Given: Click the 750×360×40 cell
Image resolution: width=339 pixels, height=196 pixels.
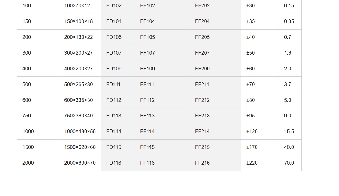Looking at the screenshot, I should point(80,116).
